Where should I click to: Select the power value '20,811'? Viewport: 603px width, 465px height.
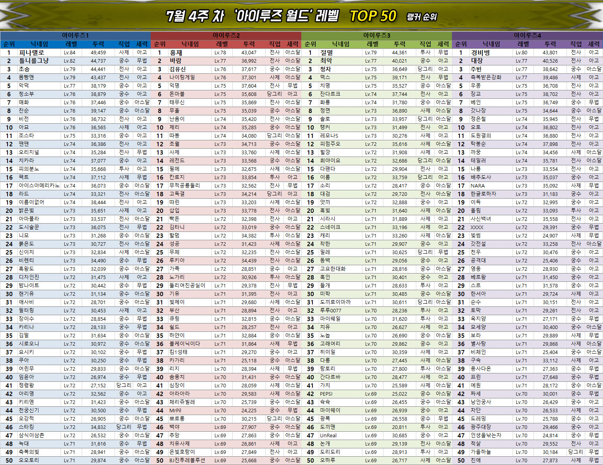[x=400, y=427]
